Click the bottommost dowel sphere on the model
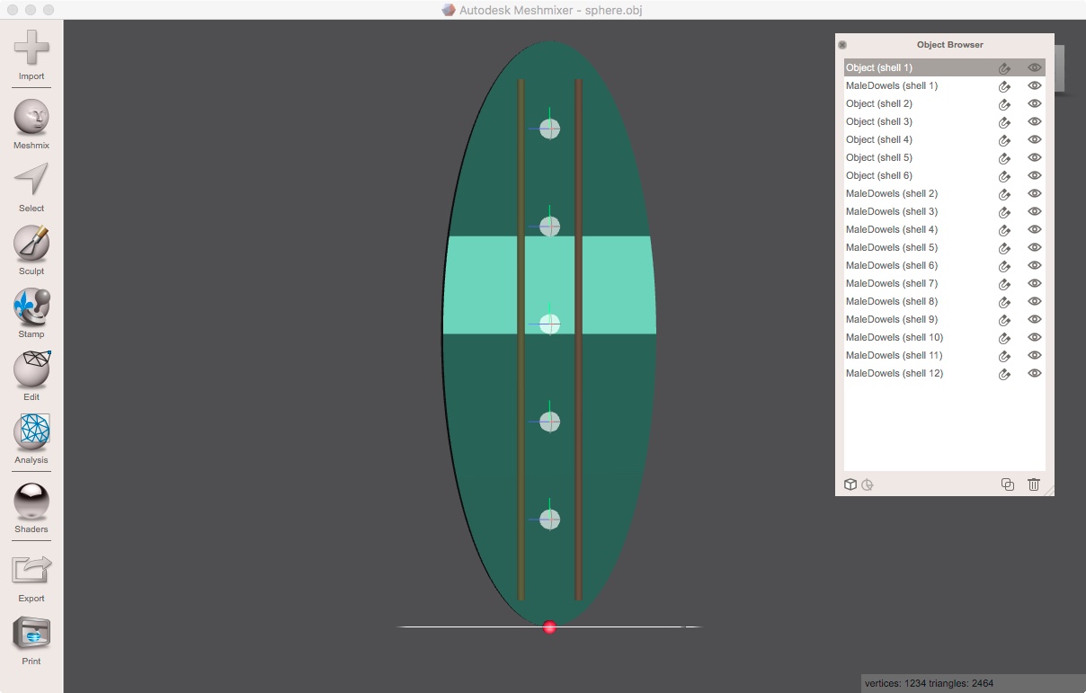Image resolution: width=1086 pixels, height=693 pixels. point(549,520)
